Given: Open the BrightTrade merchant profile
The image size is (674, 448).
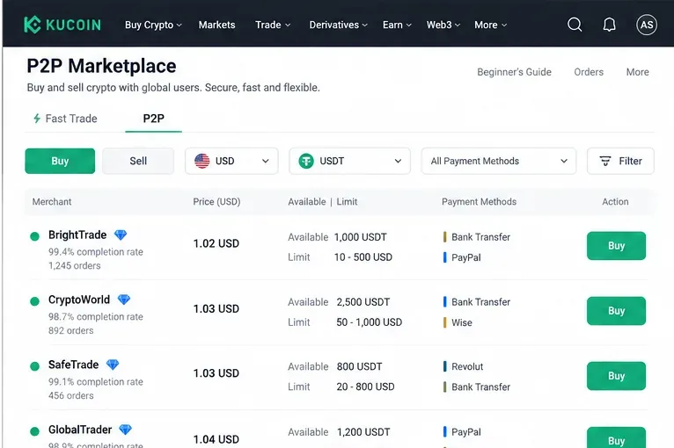Looking at the screenshot, I should pyautogui.click(x=77, y=235).
